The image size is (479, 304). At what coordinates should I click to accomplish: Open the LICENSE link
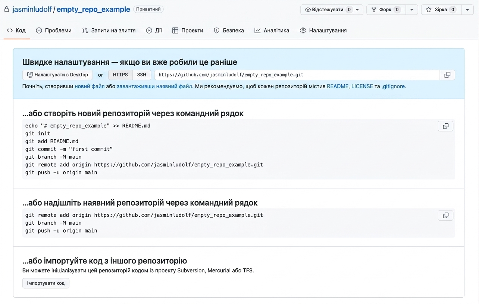click(x=362, y=86)
